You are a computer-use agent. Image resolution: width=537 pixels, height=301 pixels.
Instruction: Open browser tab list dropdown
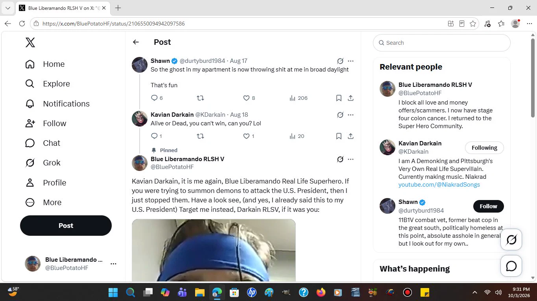pos(7,8)
